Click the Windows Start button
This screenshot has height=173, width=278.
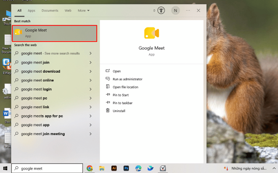pyautogui.click(x=5, y=168)
